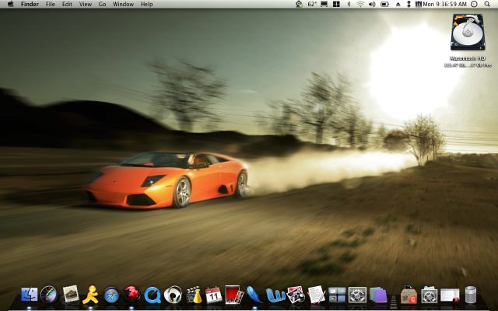
Task: Open window with red ball dock icon
Action: coord(450,295)
